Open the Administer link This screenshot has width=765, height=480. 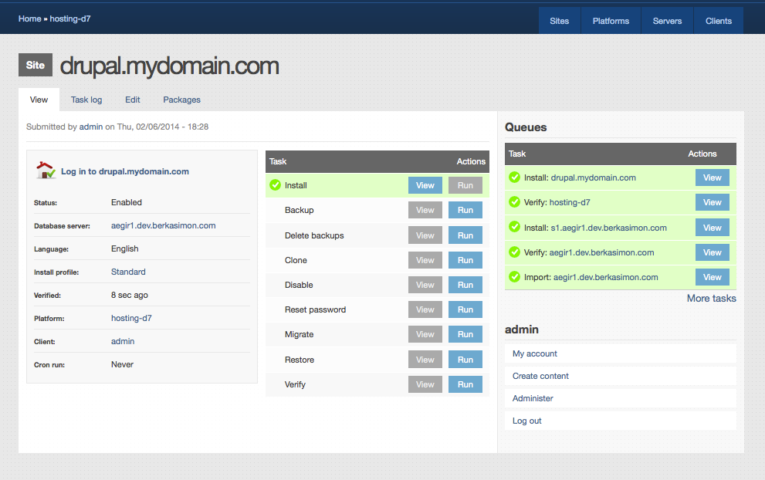point(533,398)
